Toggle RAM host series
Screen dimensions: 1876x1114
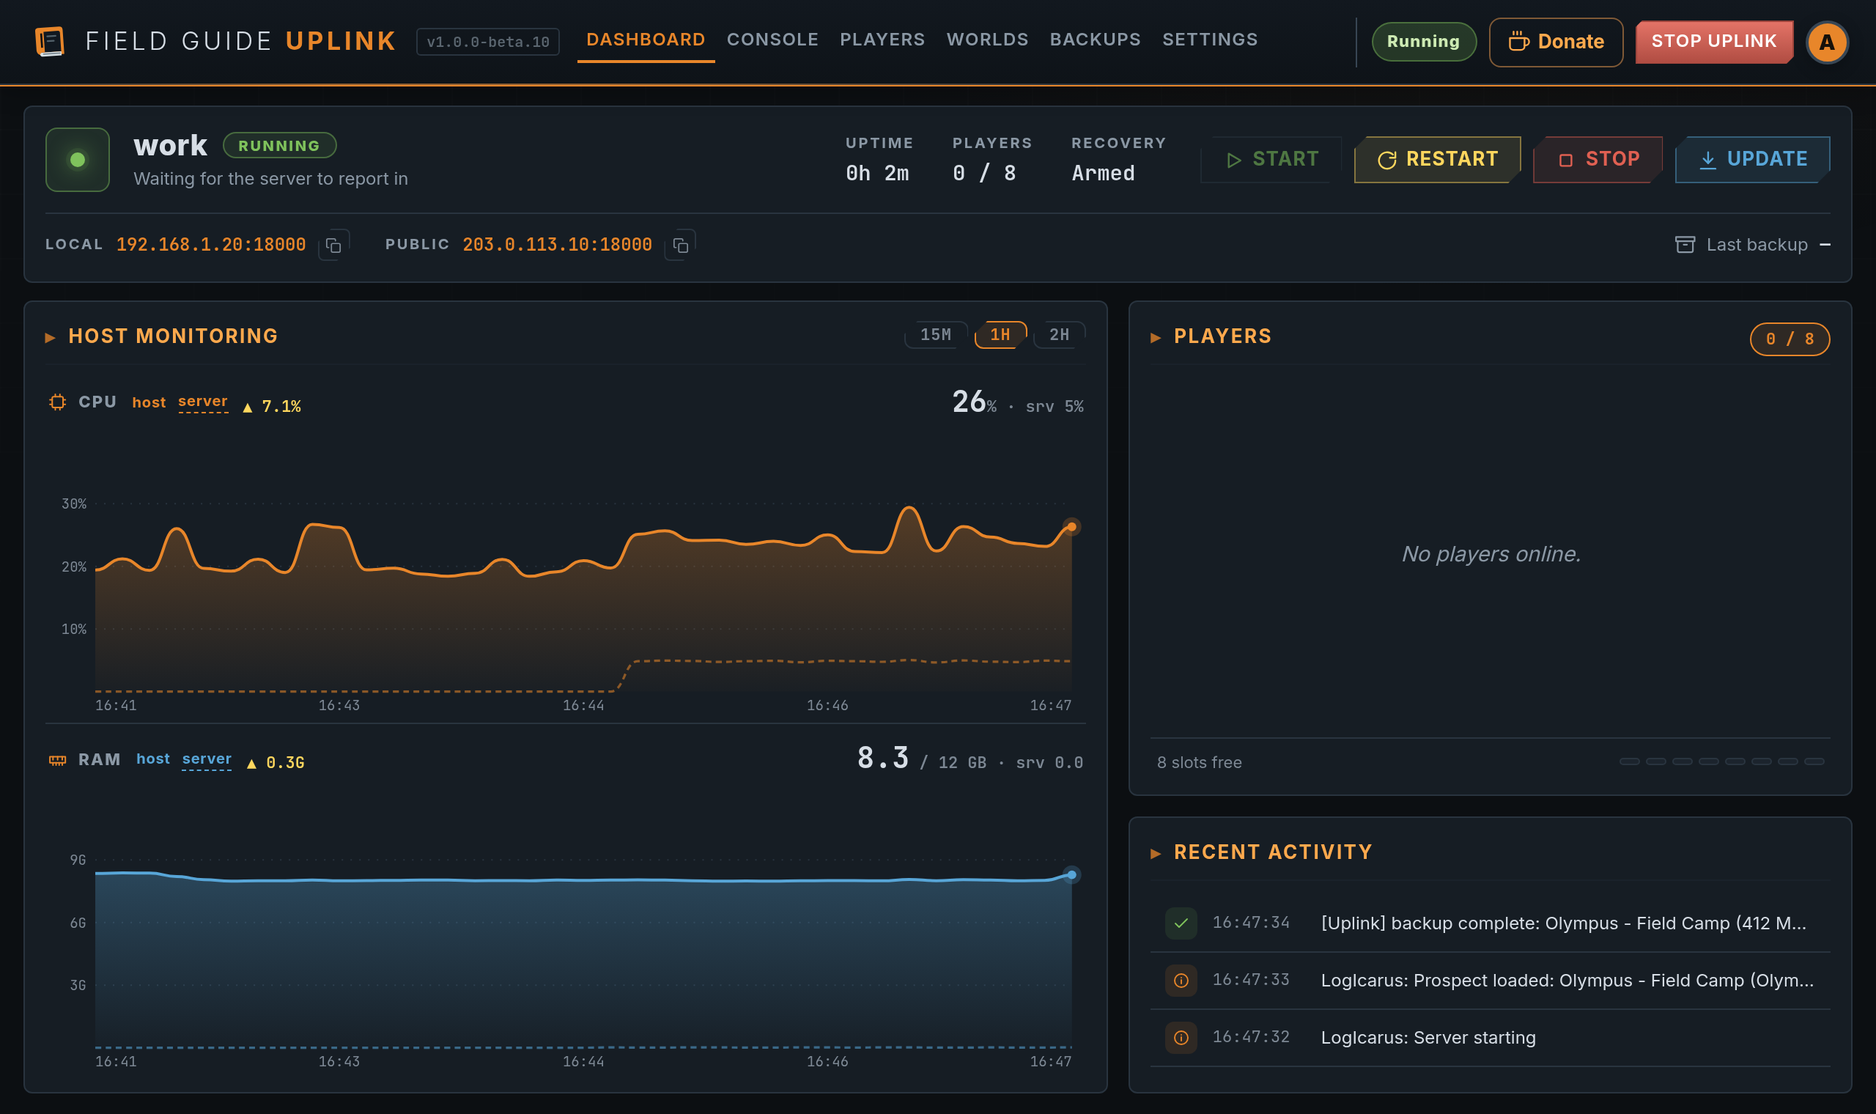(x=153, y=759)
